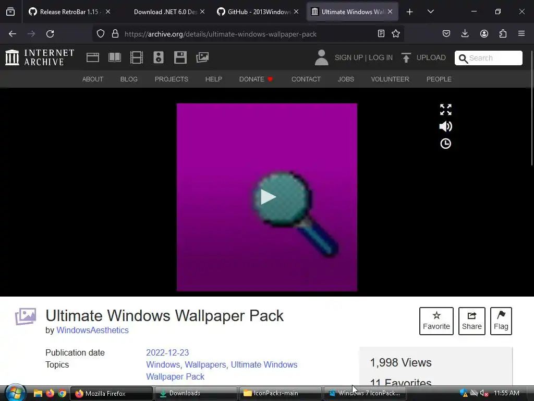The height and width of the screenshot is (401, 534).
Task: Close the Release RetroBar tab
Action: (108, 12)
